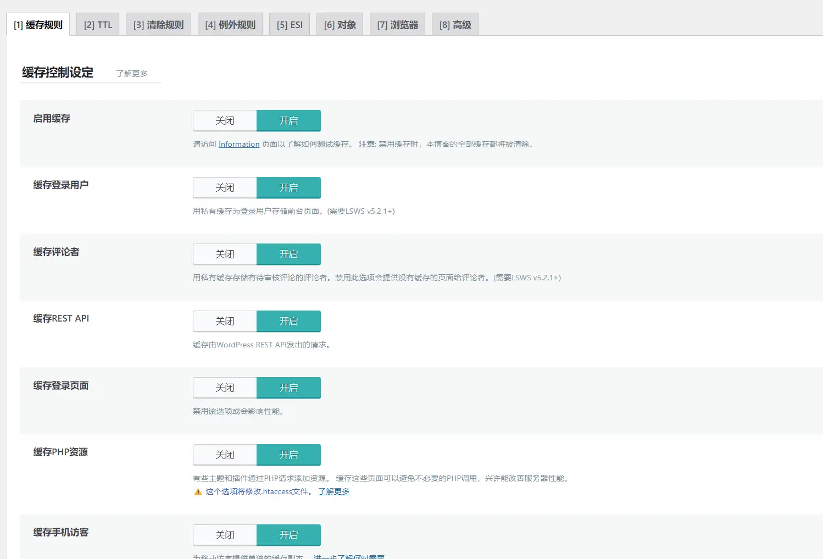This screenshot has width=823, height=559.
Task: Go to the [4] 例外规则 tab
Action: 230,25
